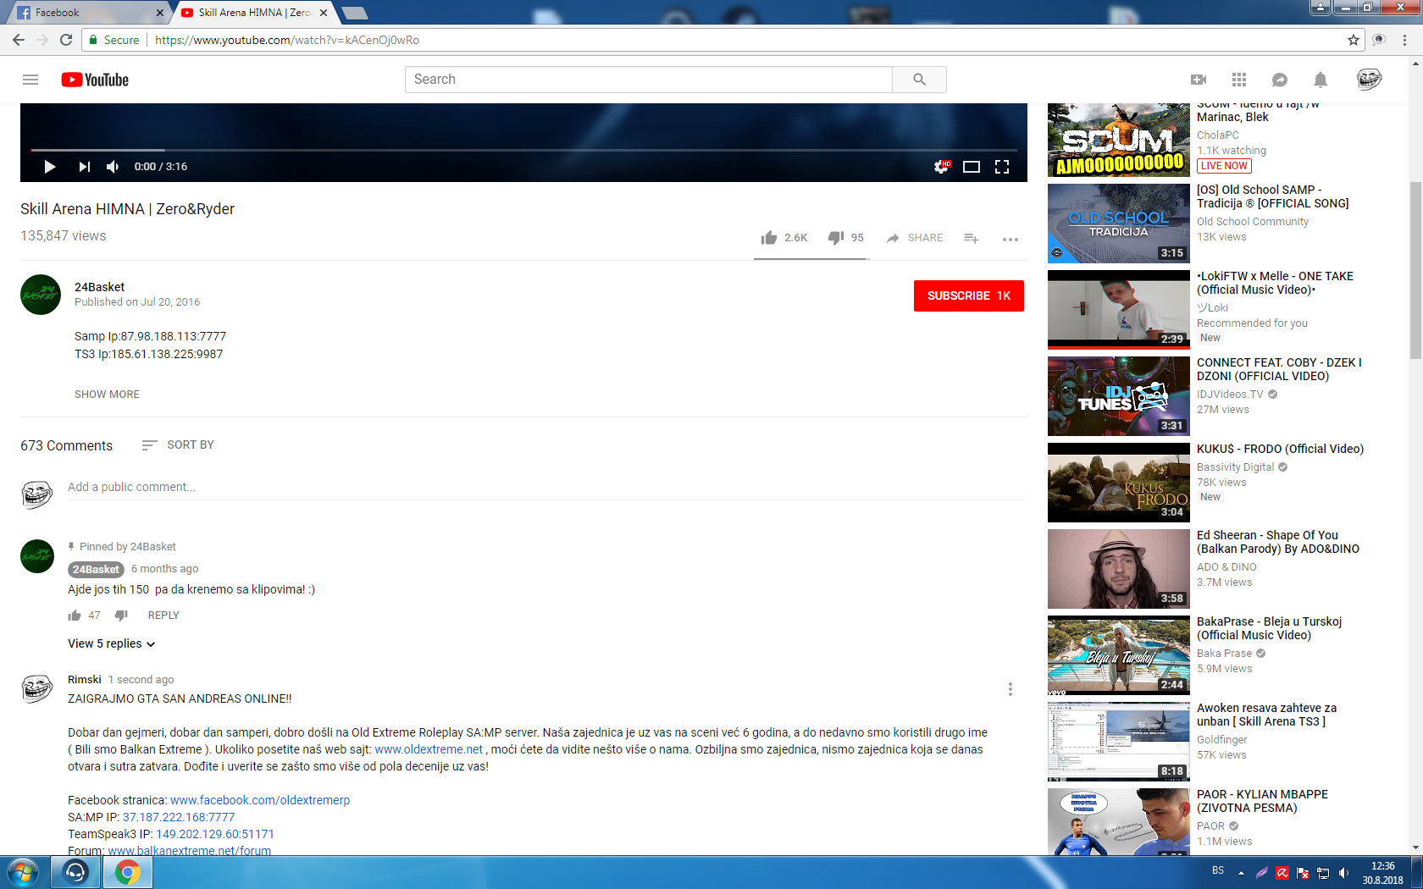Open video settings gear

[x=941, y=167]
